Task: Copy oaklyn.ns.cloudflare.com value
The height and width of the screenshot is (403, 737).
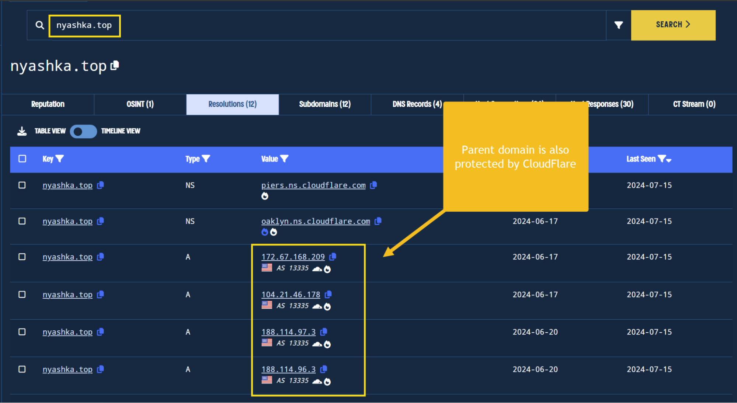Action: (x=378, y=221)
